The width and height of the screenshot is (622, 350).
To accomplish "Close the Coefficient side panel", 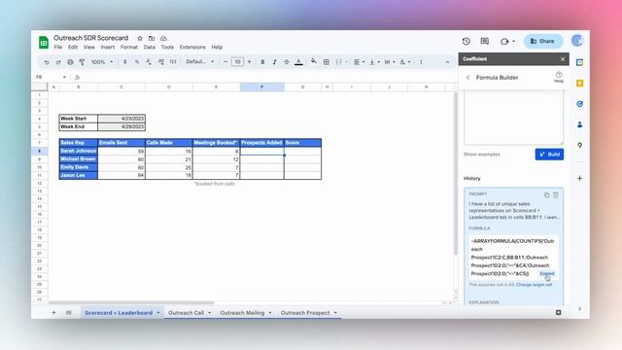I will click(563, 58).
